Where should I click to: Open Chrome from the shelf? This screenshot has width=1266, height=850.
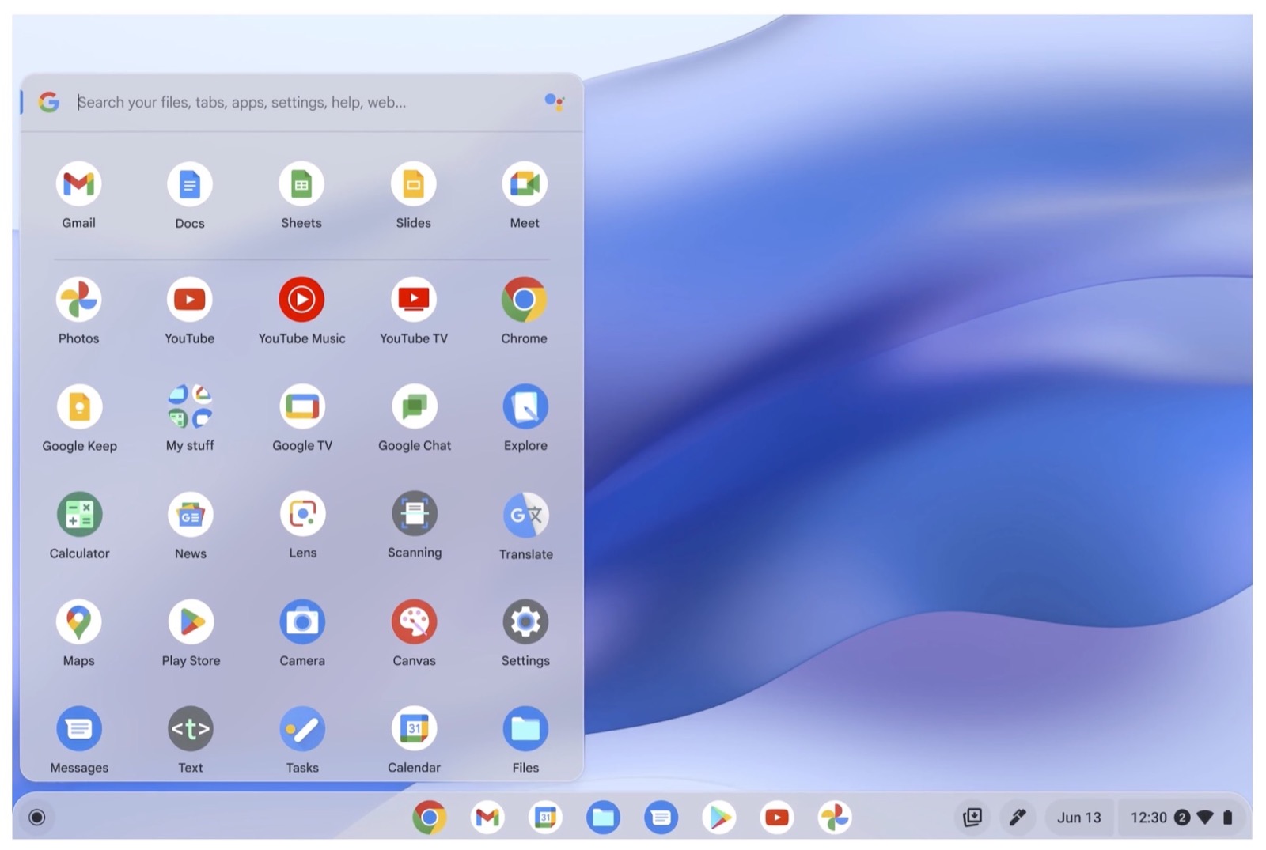[x=429, y=817]
